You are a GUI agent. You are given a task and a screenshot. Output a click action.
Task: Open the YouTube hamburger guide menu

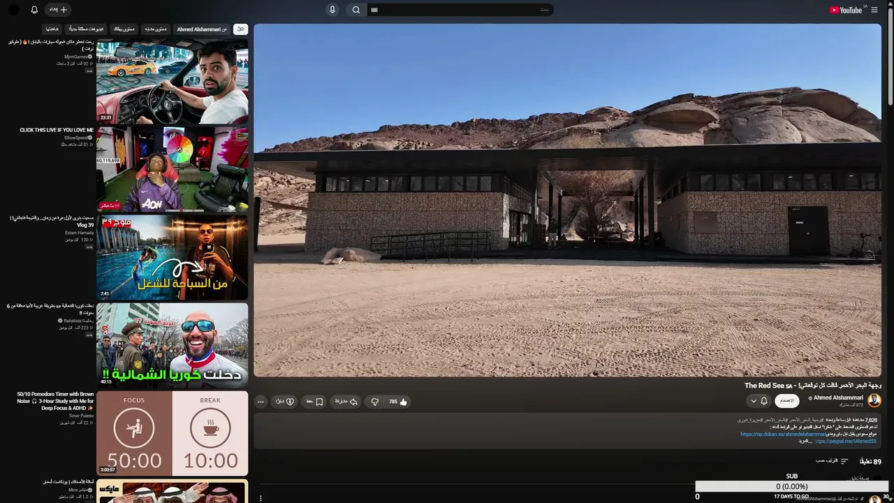[x=874, y=10]
